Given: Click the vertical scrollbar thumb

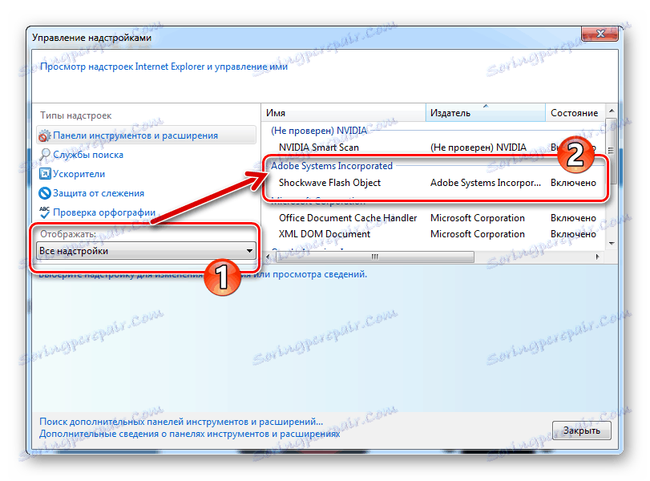Looking at the screenshot, I should (612, 151).
